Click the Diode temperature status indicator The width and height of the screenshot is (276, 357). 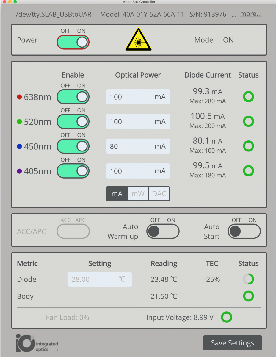click(248, 279)
